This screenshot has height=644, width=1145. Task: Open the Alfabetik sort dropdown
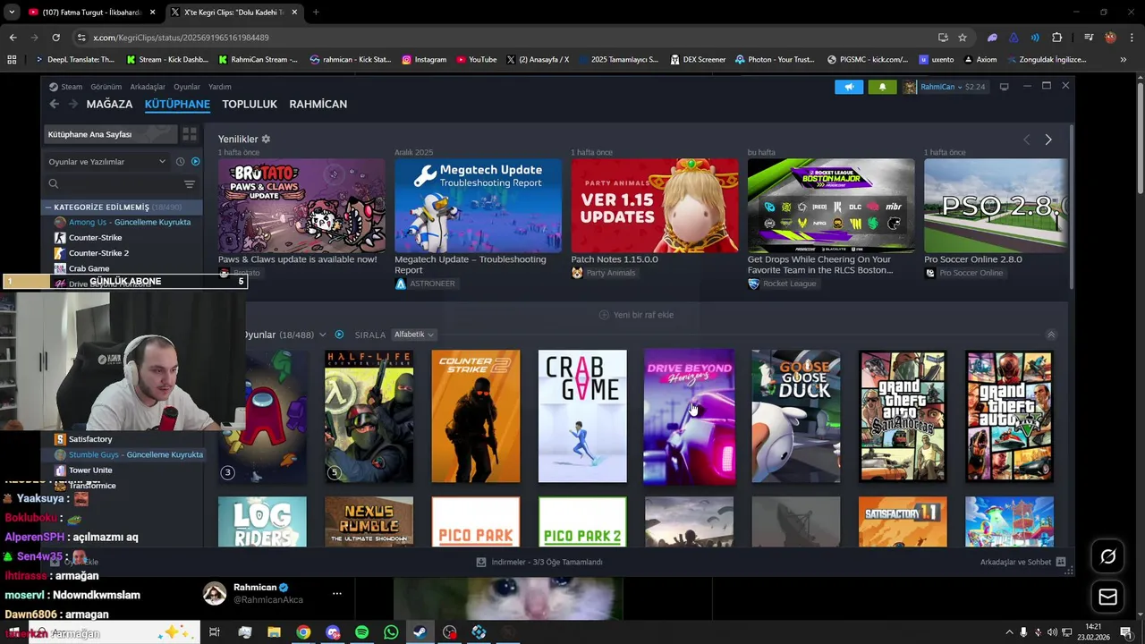413,335
